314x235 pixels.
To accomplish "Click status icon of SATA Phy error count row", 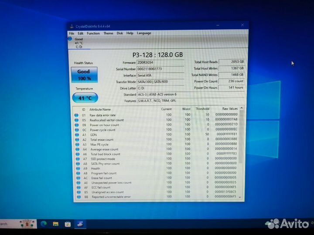I will 78,164.
